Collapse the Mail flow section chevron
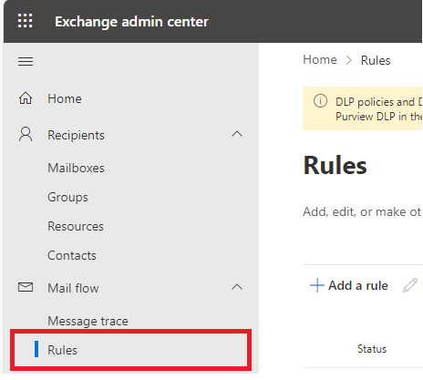This screenshot has width=423, height=380. coord(237,287)
